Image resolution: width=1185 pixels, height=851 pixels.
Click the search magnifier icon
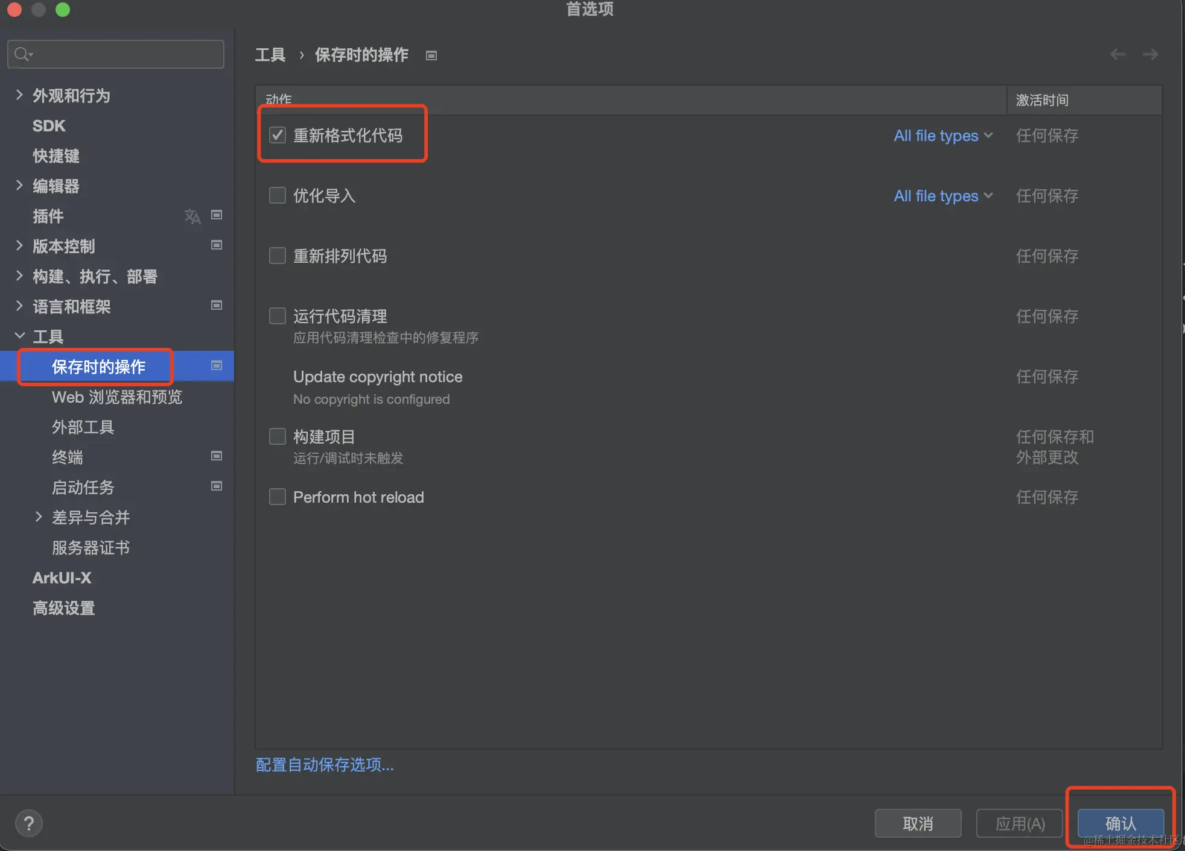(22, 54)
